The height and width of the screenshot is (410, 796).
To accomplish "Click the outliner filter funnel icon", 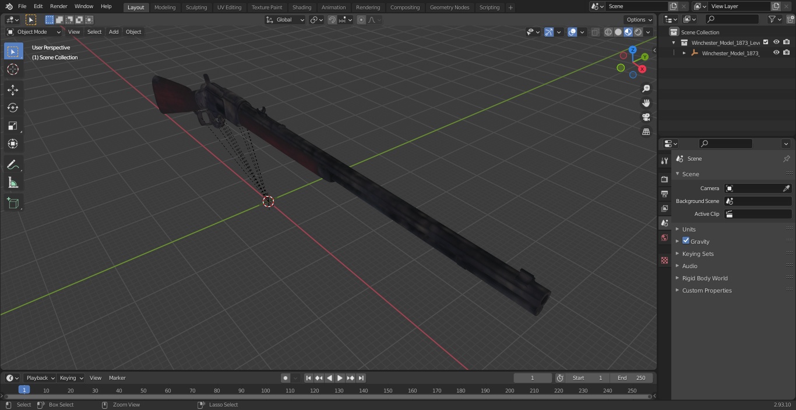I will pos(772,19).
